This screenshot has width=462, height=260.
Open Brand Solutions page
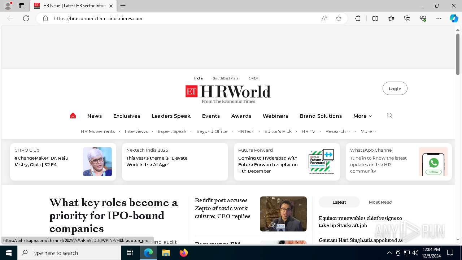click(321, 116)
